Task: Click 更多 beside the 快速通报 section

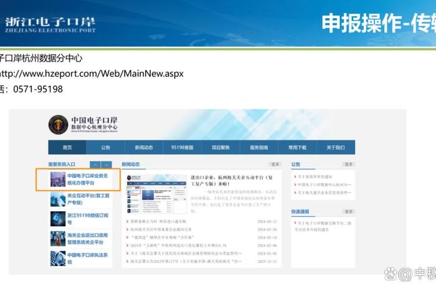Action: pos(349,212)
